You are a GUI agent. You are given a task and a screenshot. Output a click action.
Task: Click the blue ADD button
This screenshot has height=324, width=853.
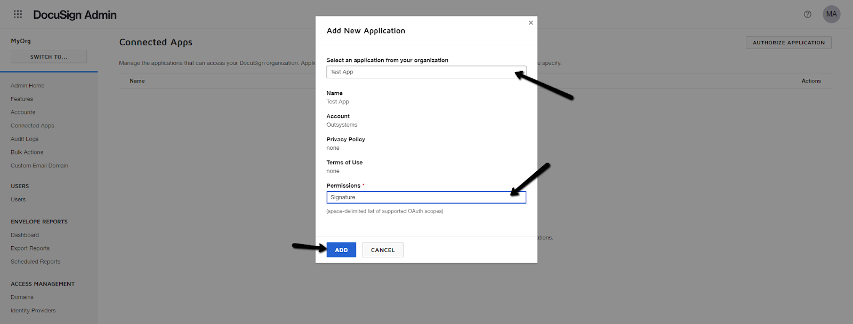(x=341, y=250)
